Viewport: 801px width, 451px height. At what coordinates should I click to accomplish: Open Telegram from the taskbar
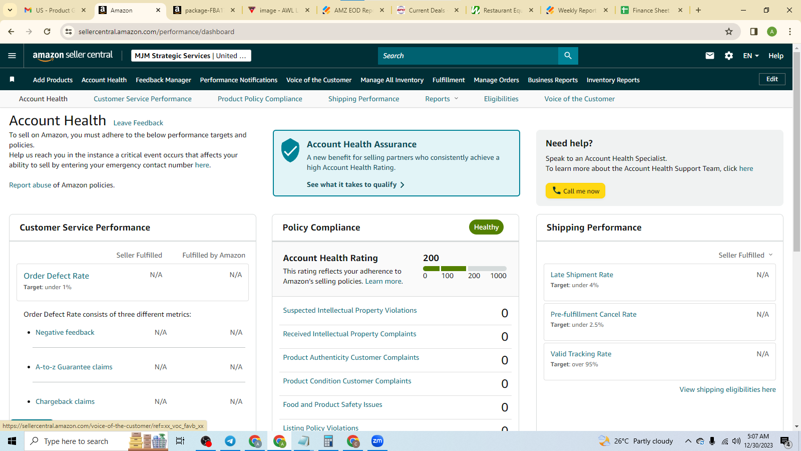(230, 441)
